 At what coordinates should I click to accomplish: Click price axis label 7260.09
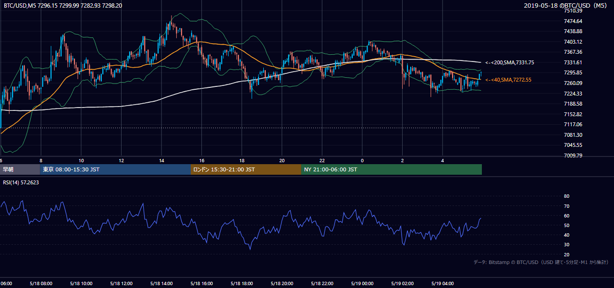pos(573,83)
